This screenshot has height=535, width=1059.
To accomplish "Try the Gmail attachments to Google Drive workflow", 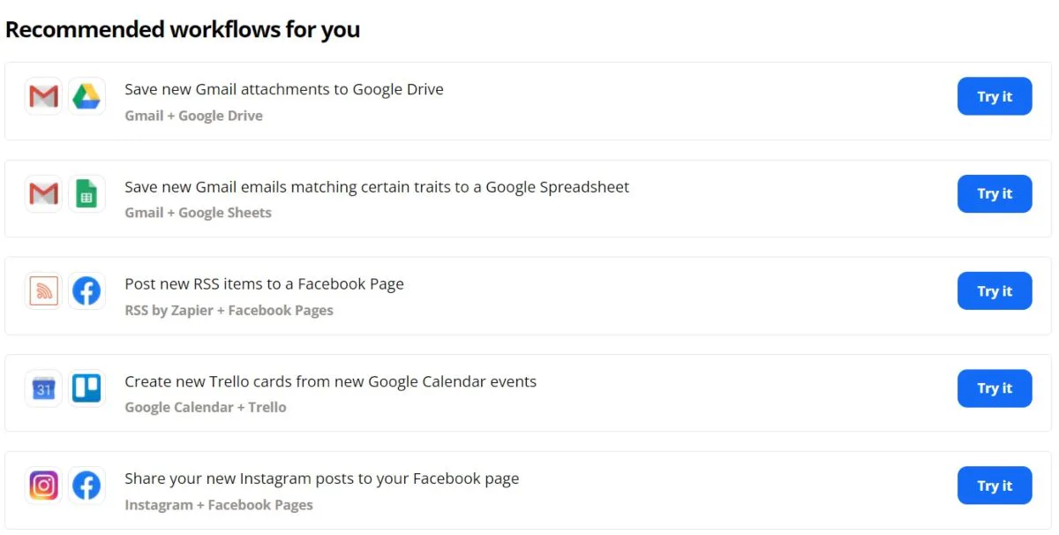I will (x=995, y=96).
